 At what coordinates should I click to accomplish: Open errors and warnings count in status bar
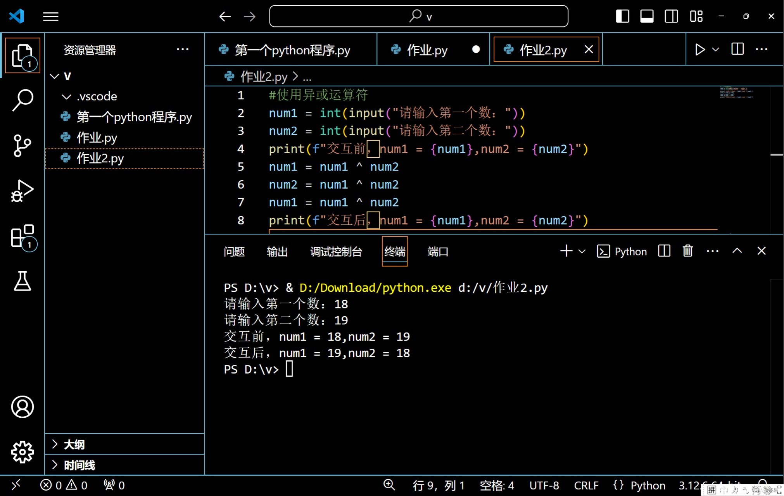[64, 485]
